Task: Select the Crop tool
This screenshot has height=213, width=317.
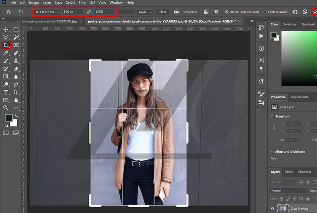Action: coord(6,45)
